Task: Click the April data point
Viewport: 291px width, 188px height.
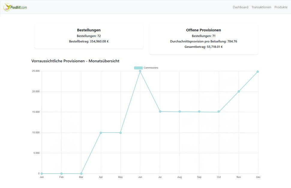Action: point(101,133)
